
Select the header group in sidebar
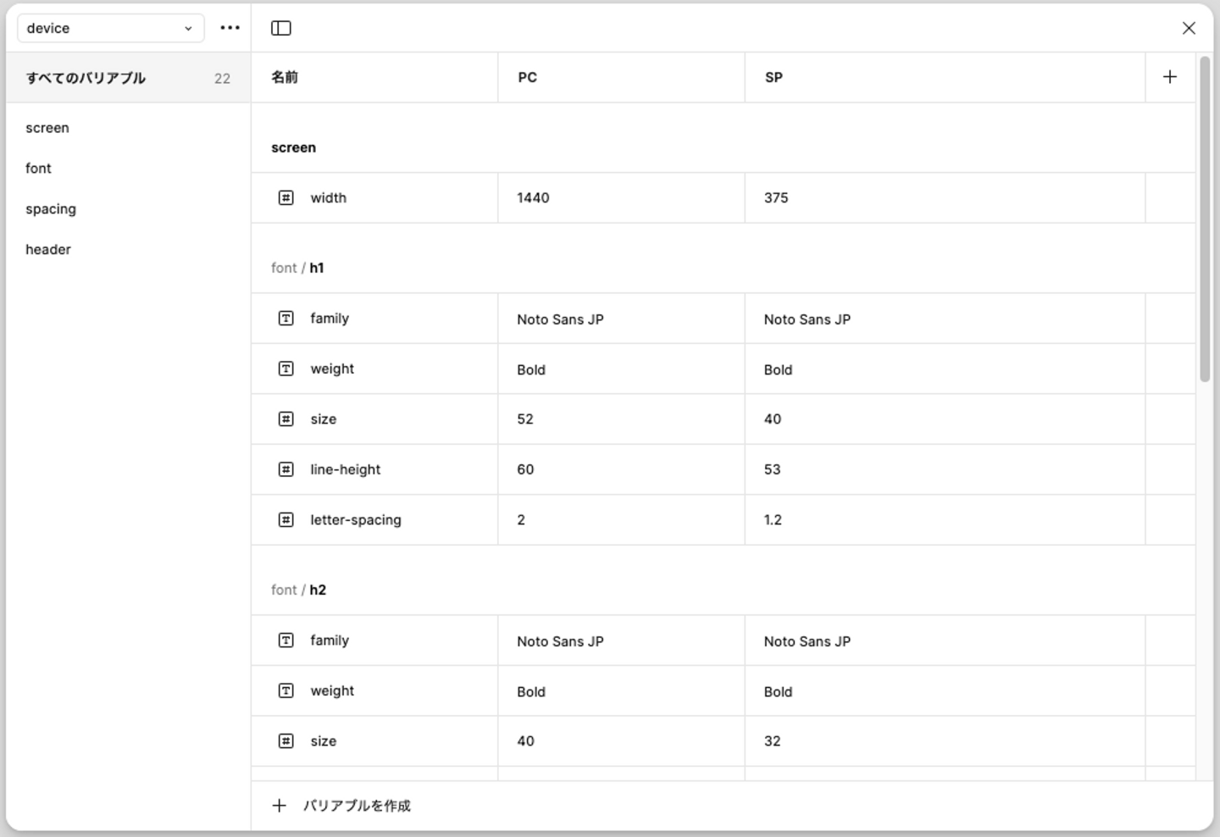(x=48, y=250)
